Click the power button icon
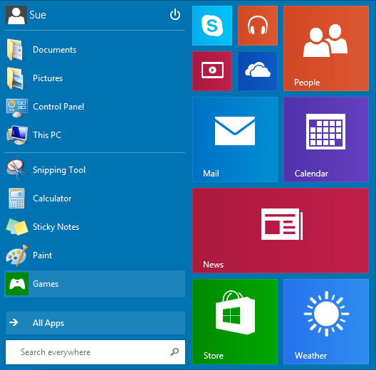 (x=175, y=15)
